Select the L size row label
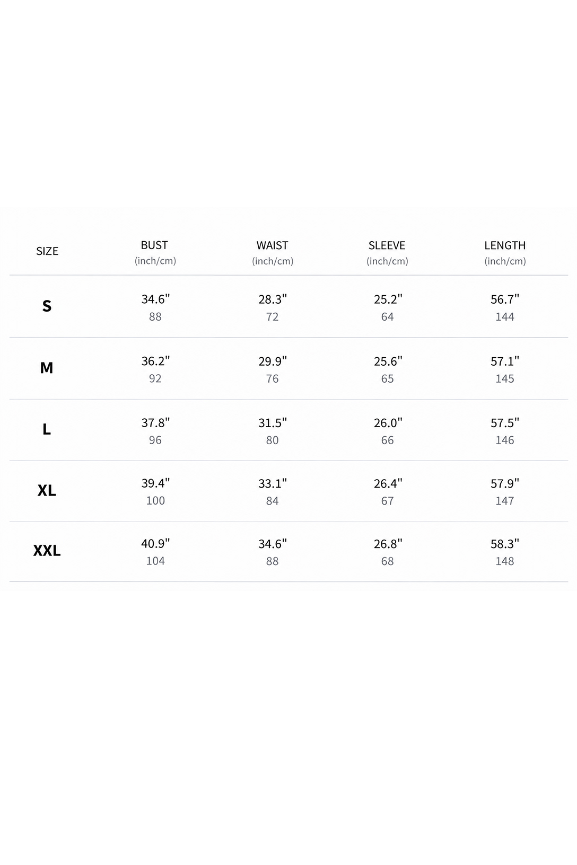577x865 pixels. coord(47,429)
